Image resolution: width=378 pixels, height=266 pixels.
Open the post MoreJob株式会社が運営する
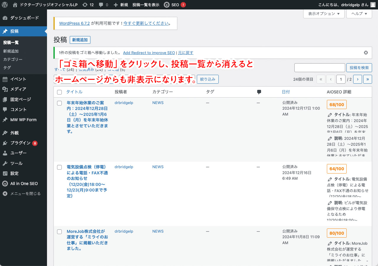87,240
